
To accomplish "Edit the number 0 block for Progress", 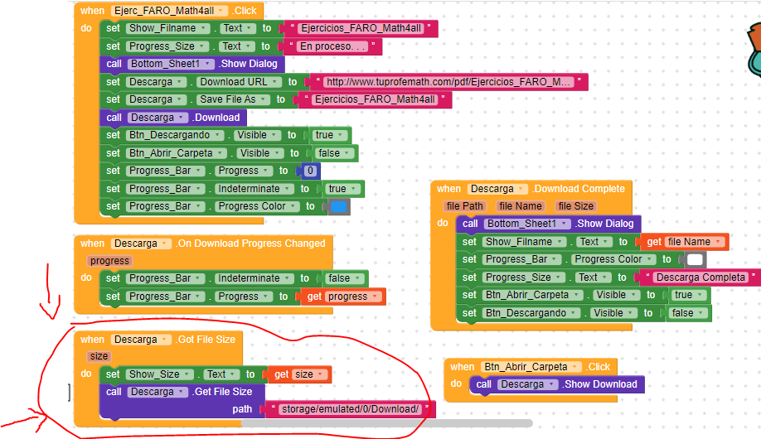I will tap(310, 171).
